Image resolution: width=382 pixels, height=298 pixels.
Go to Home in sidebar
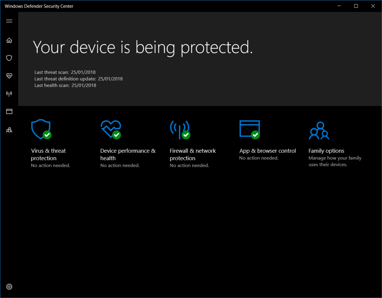pos(9,40)
